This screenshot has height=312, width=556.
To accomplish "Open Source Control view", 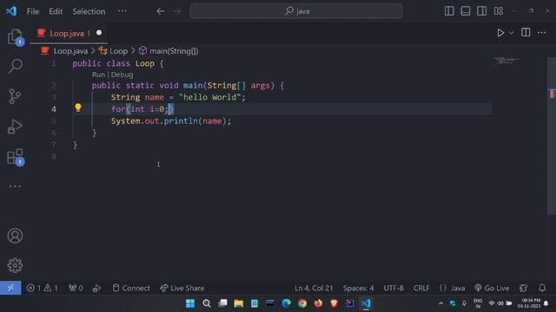I will [x=15, y=96].
